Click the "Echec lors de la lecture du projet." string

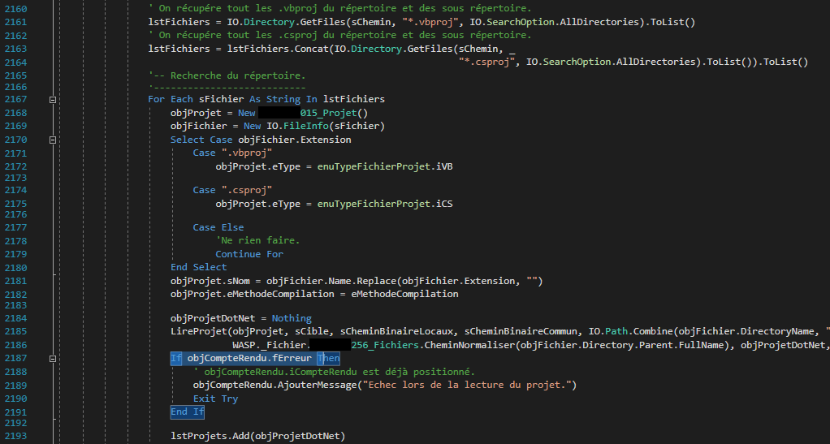(466, 386)
